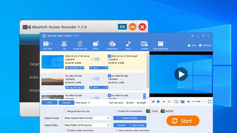Click the preview volume slider

[199, 102]
